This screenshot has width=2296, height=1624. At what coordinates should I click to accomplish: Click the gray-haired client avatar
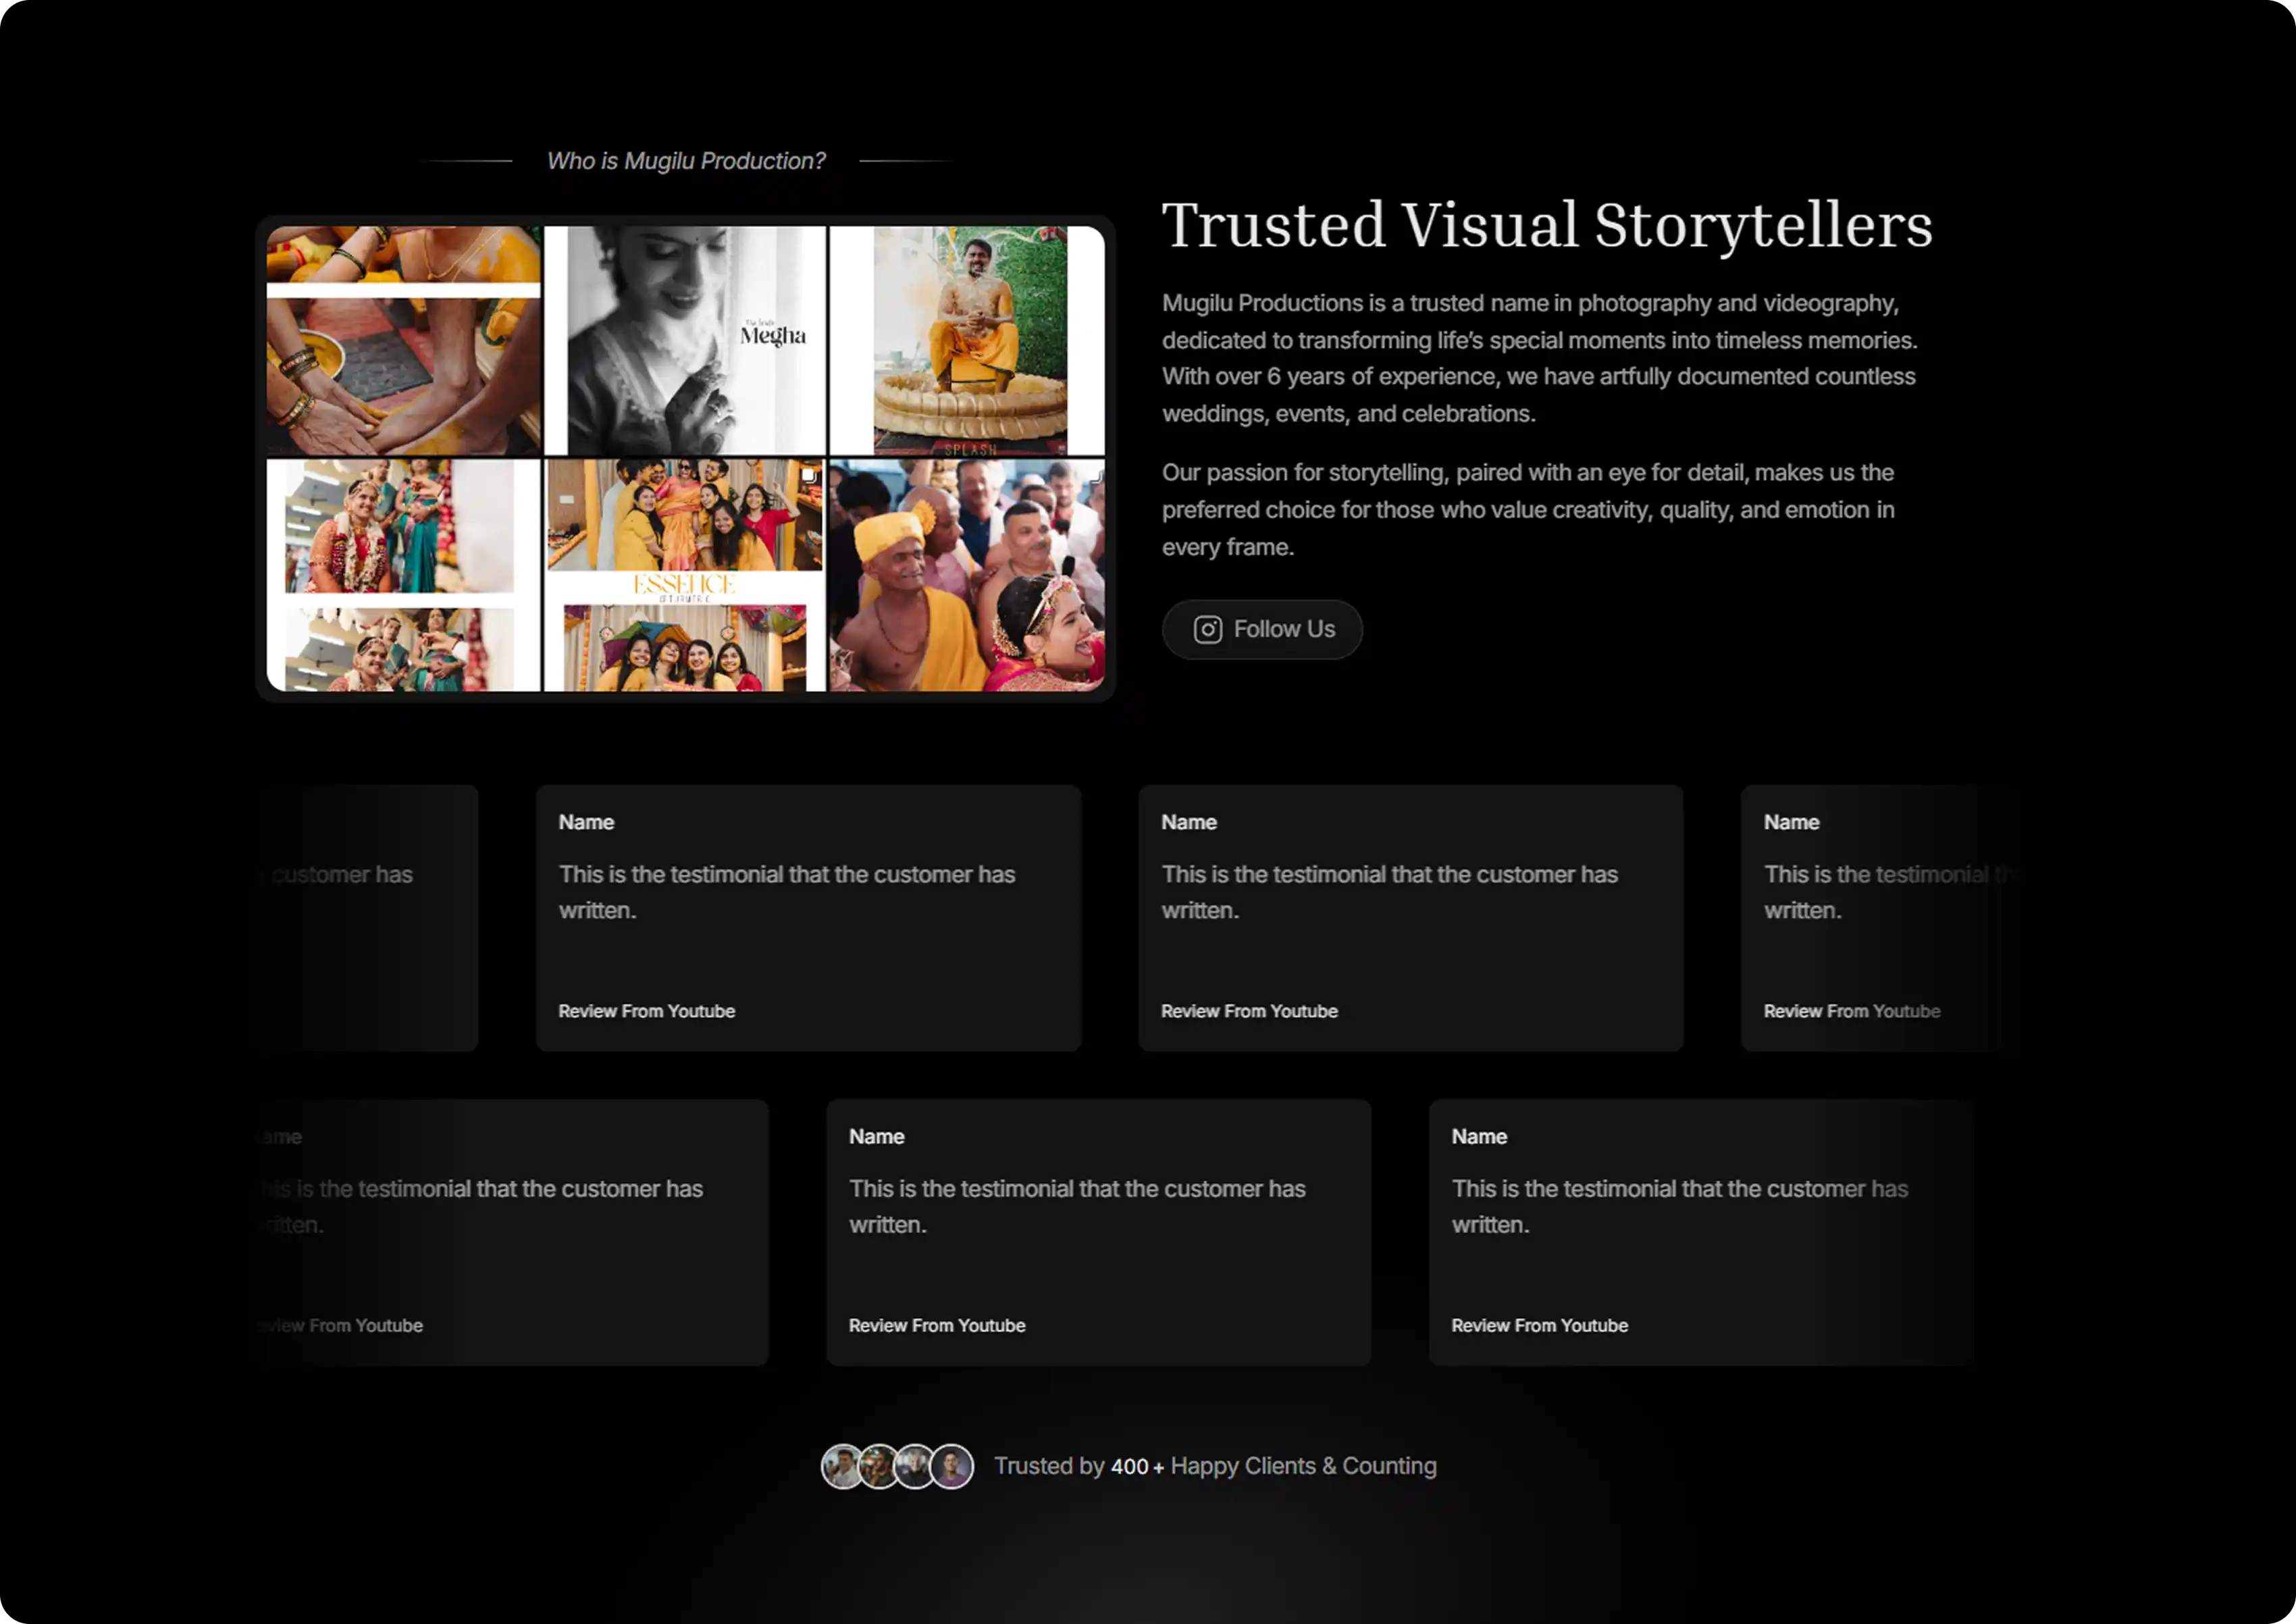click(915, 1467)
